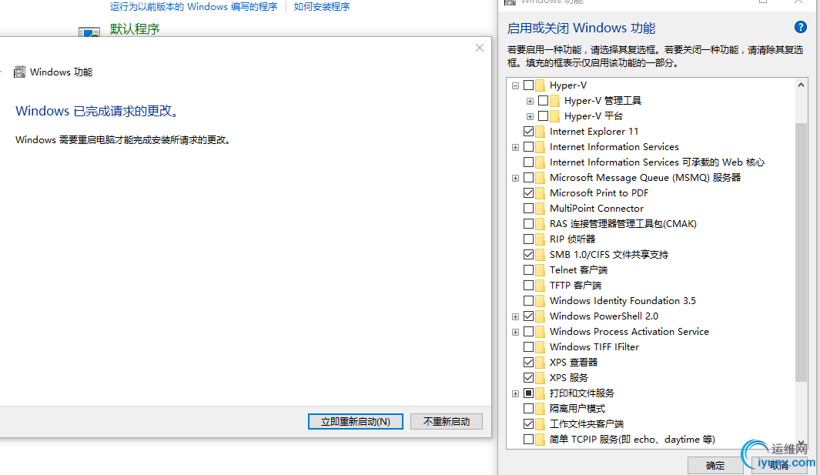Expand Windows PowerShell 2.0 node

pos(516,316)
